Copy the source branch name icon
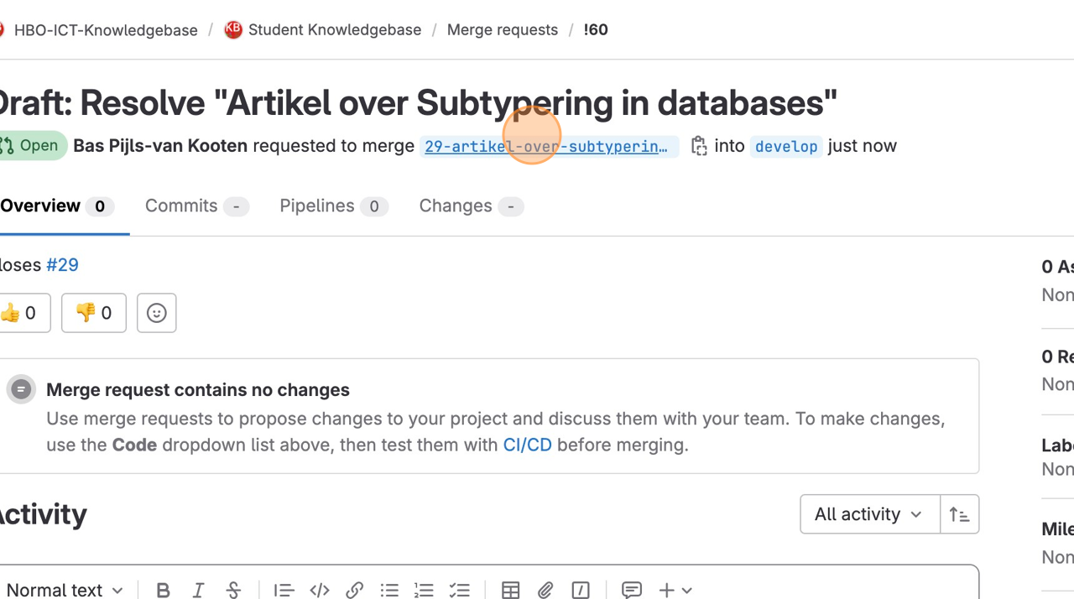 (698, 146)
